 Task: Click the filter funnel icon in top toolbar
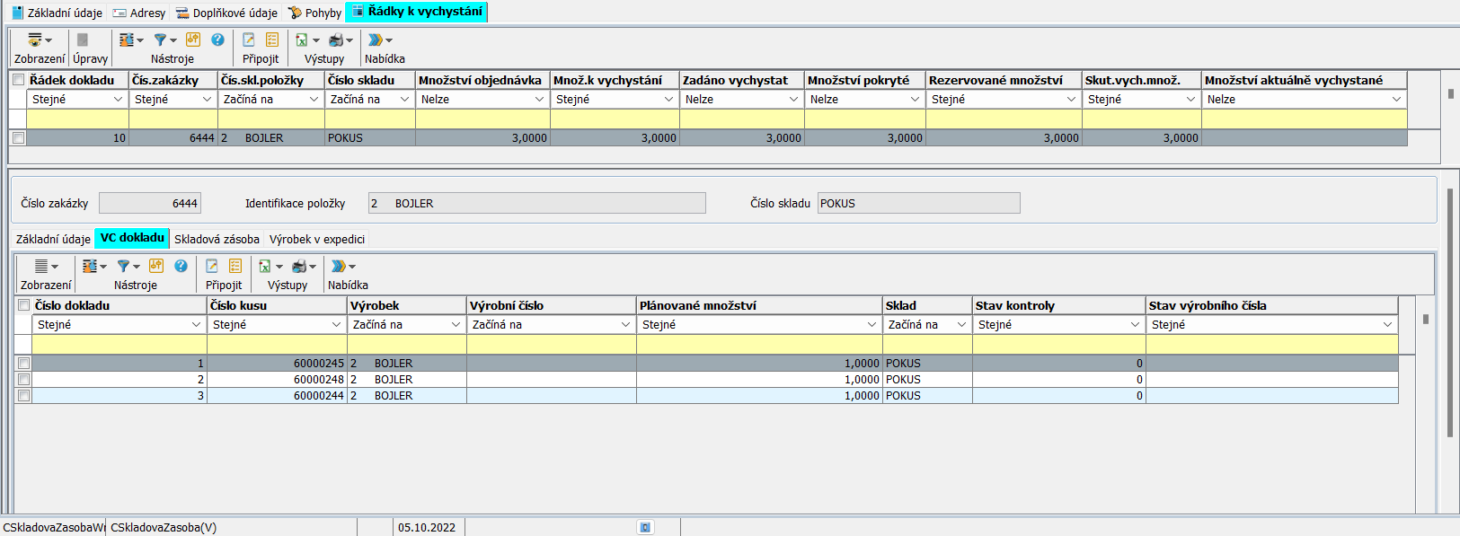click(160, 40)
